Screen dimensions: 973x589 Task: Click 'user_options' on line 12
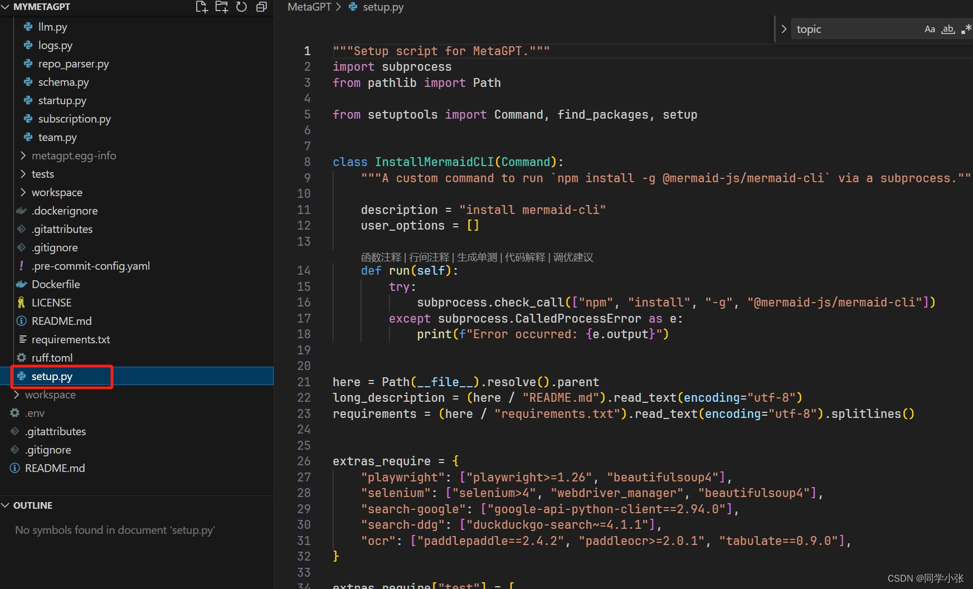coord(403,226)
